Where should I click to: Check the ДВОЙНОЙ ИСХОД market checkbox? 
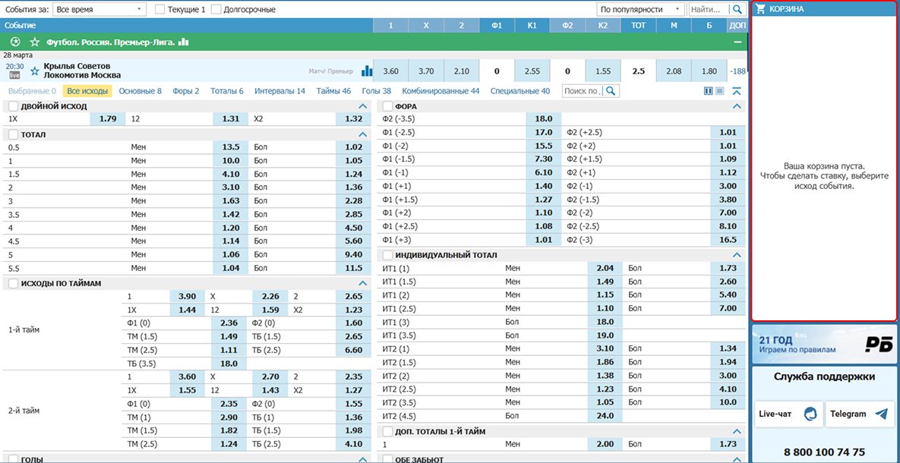point(13,106)
